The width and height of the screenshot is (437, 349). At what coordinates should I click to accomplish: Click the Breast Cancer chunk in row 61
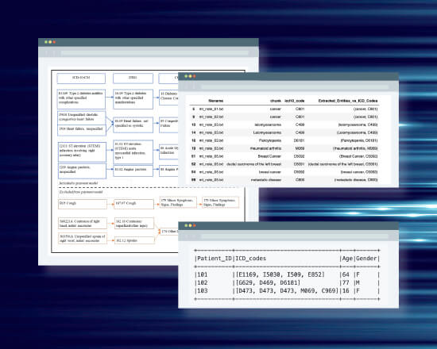click(269, 156)
